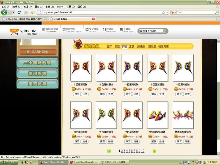Switch to GrandChase Season3 taskbar window

coord(83,162)
